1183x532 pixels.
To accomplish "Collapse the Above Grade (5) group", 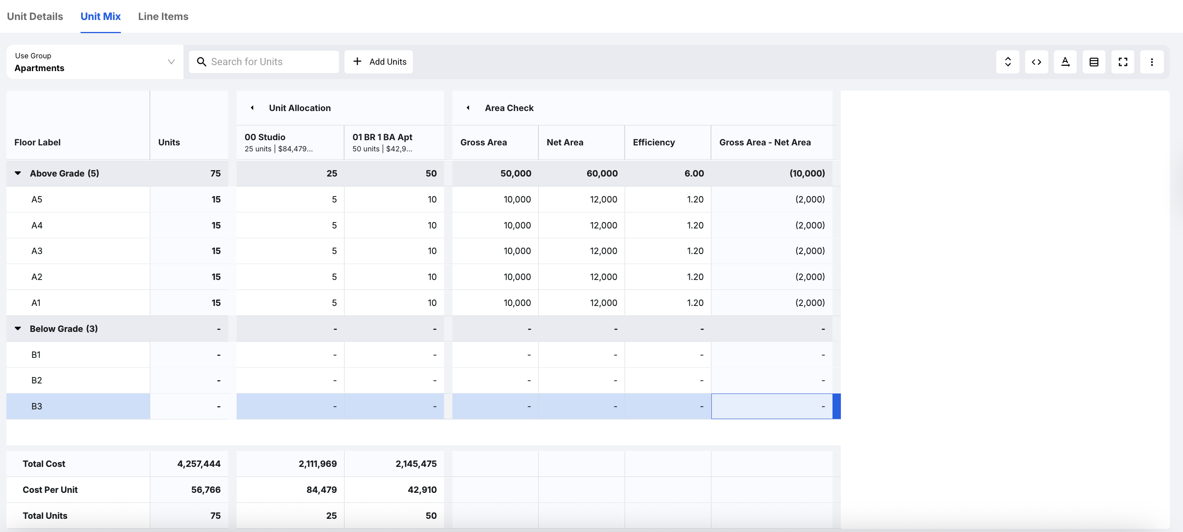I will (x=18, y=173).
